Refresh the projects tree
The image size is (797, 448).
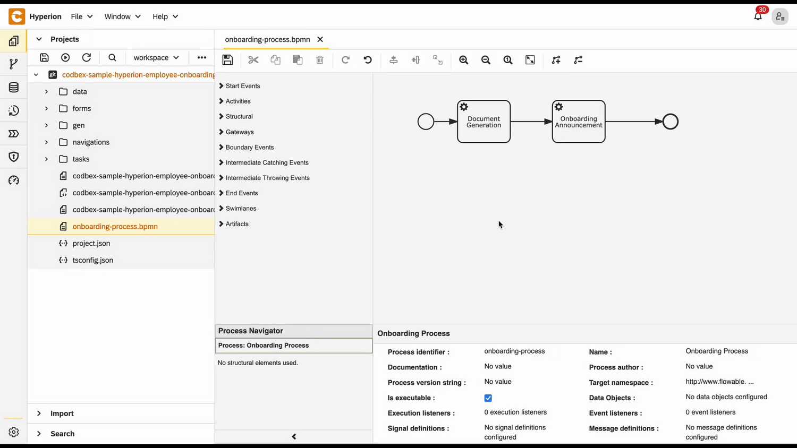[x=87, y=57]
